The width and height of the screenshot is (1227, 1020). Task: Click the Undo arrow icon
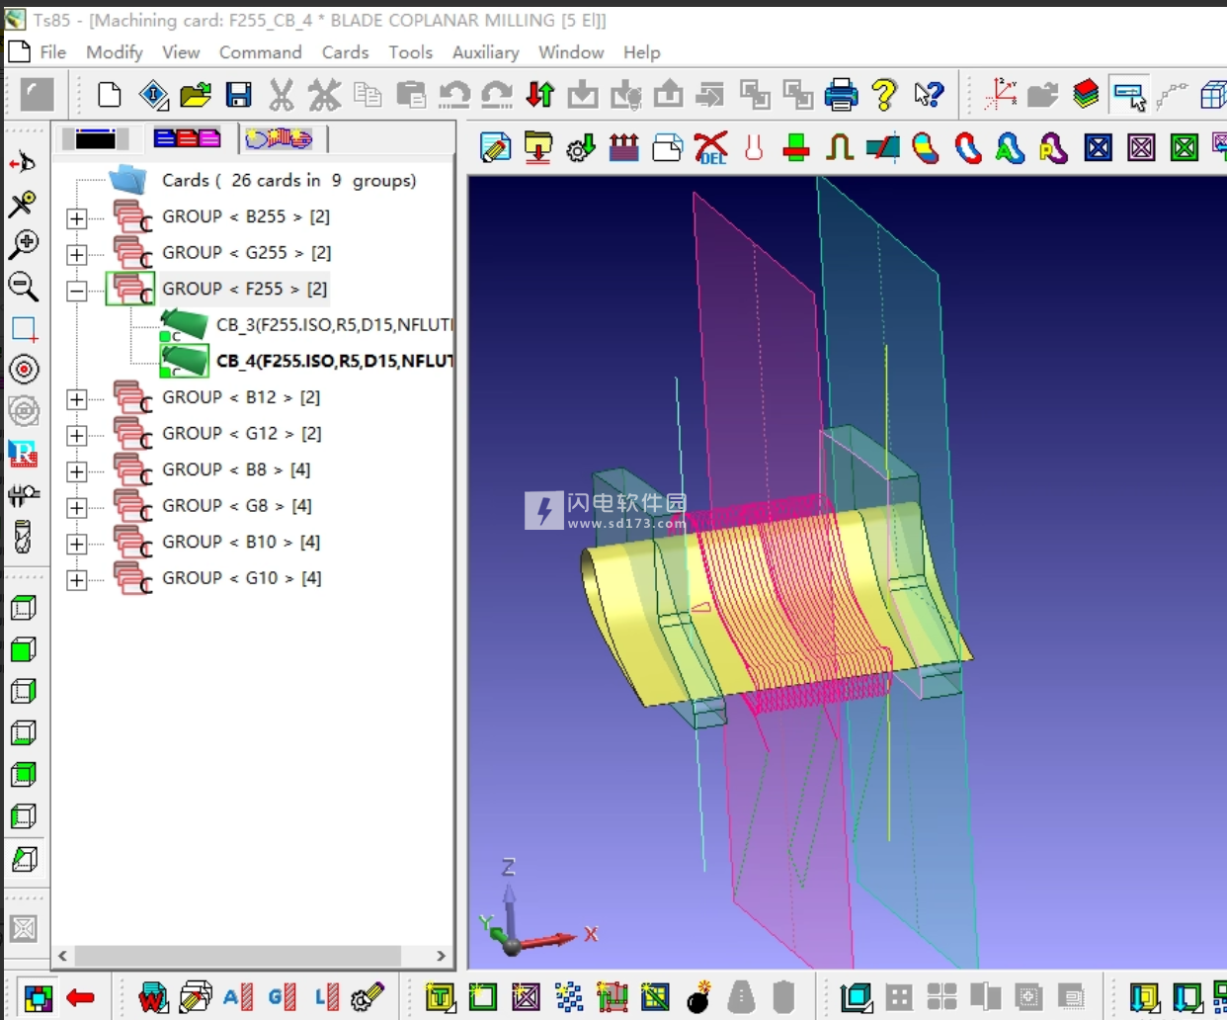click(453, 95)
